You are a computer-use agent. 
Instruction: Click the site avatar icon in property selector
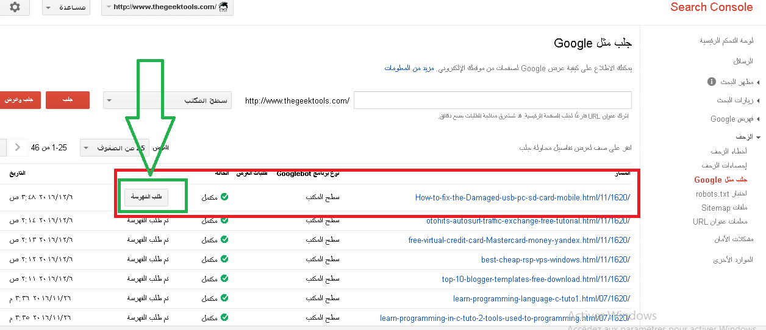(x=223, y=7)
